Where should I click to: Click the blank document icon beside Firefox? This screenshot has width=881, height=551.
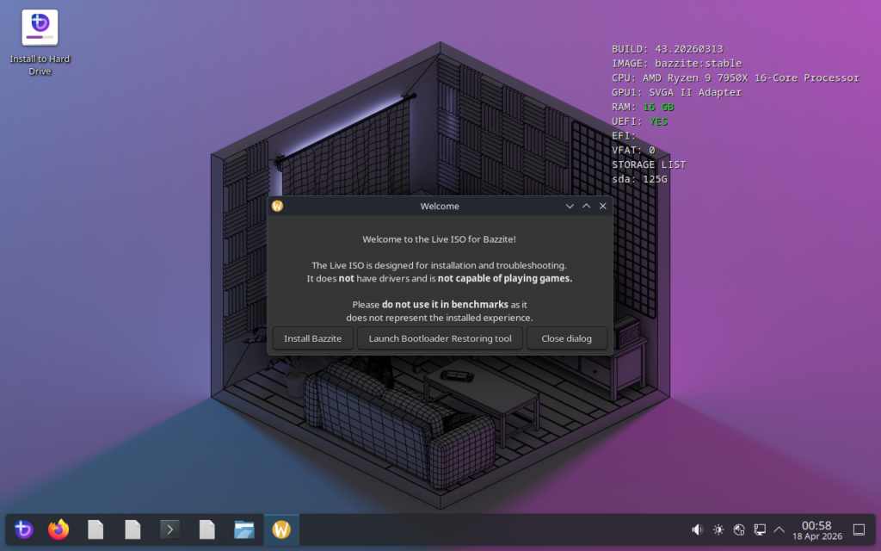click(x=95, y=529)
